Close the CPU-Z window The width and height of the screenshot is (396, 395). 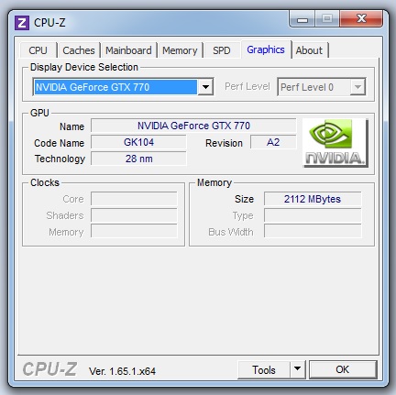click(361, 19)
